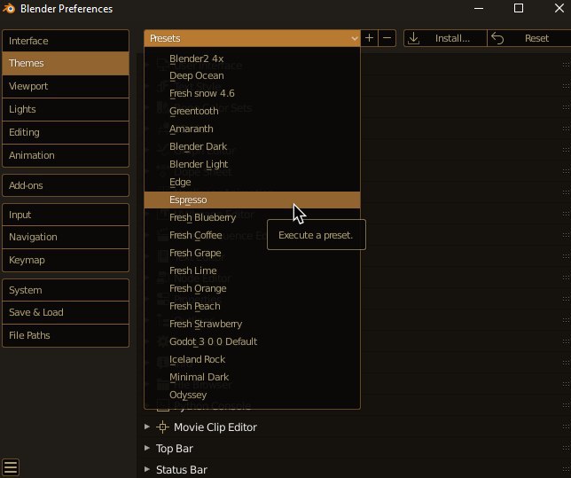The height and width of the screenshot is (478, 571).
Task: Choose the Fresh Strawberry preset
Action: coord(252,324)
